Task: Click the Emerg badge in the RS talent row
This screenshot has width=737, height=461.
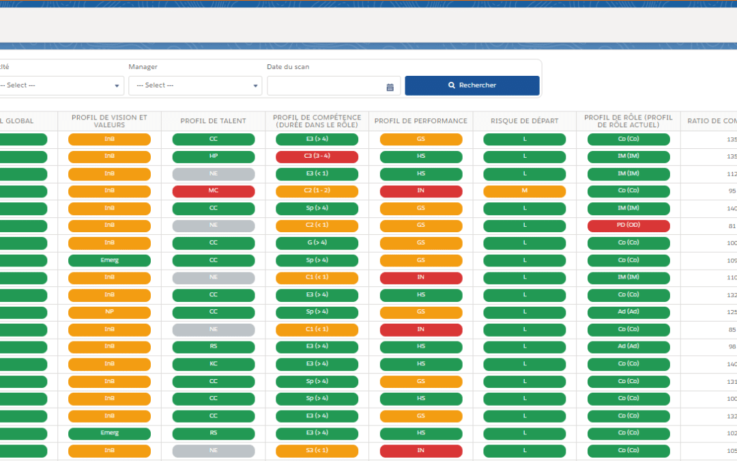Action: [x=109, y=433]
